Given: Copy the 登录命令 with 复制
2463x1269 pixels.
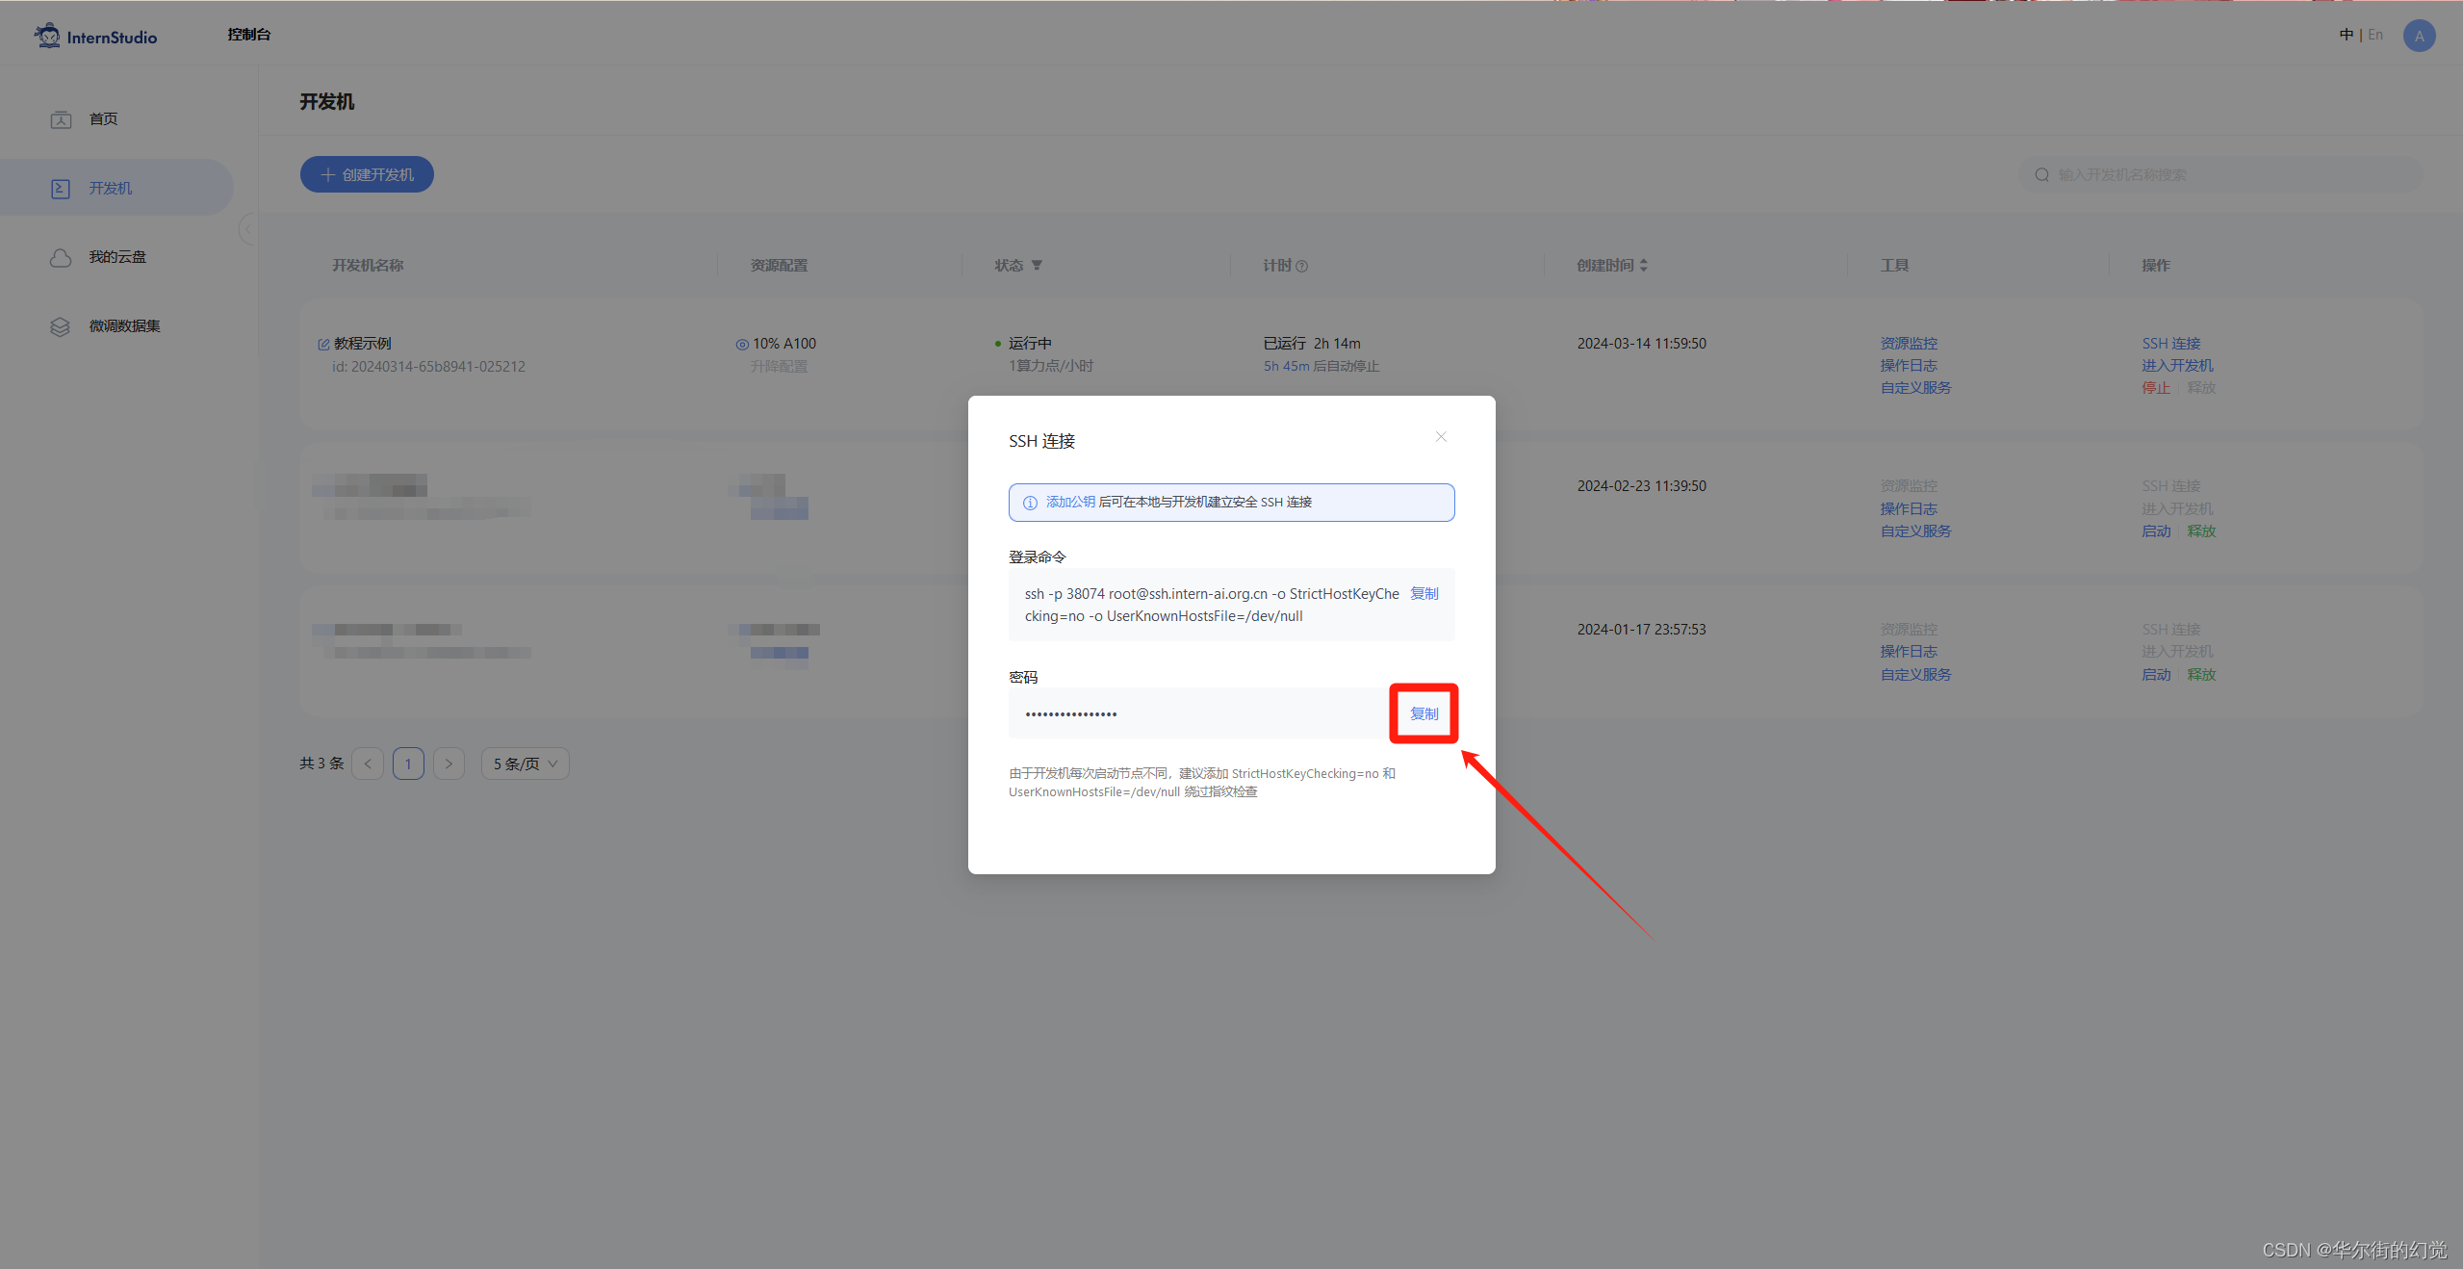Looking at the screenshot, I should [1424, 593].
